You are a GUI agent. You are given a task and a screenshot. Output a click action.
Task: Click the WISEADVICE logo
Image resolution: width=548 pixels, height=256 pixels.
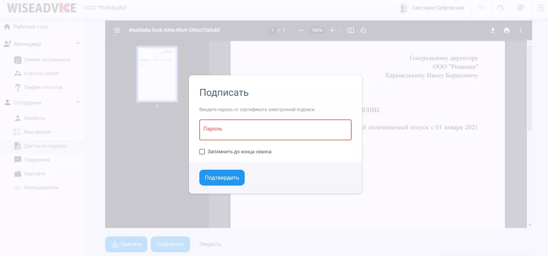click(42, 8)
